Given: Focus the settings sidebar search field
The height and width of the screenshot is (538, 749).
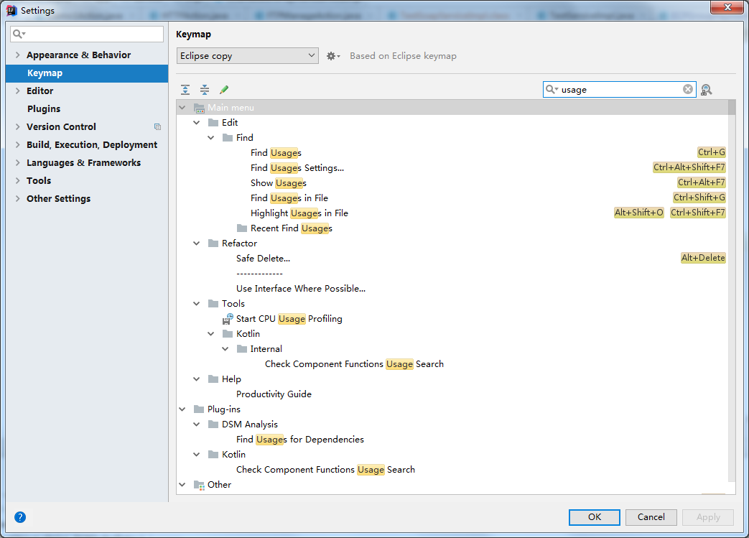Looking at the screenshot, I should tap(93, 34).
